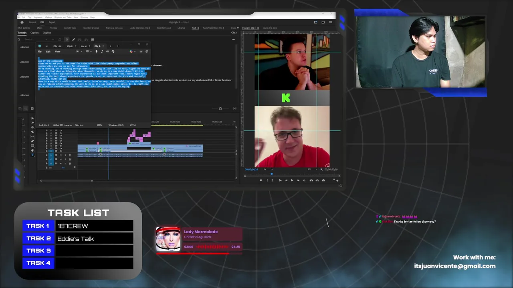Open Notepad settings gear
513x288 pixels.
tap(147, 52)
